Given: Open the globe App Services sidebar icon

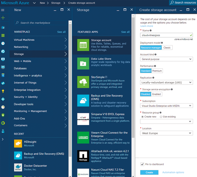Looking at the screenshot, I should point(3,51).
